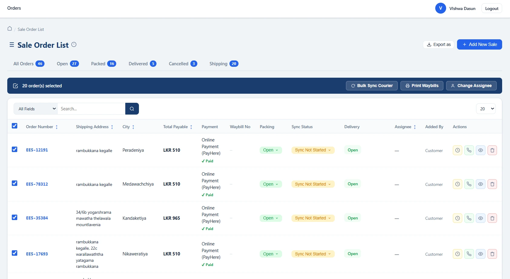Open history clock icon for EE5-12191
Screen dimensions: 510x279
point(458,150)
